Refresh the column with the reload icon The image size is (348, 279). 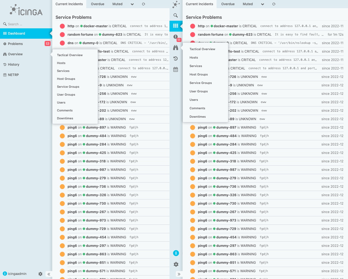143,4
